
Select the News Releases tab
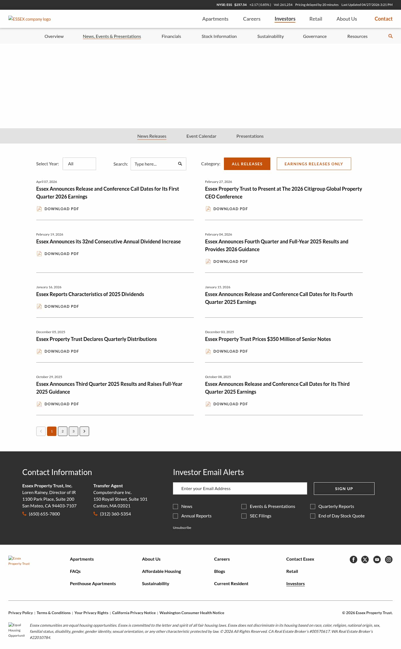(152, 136)
